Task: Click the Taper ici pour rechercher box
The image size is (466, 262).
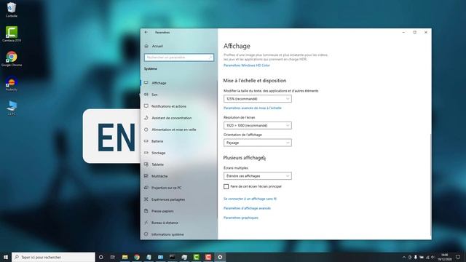Action: click(53, 257)
